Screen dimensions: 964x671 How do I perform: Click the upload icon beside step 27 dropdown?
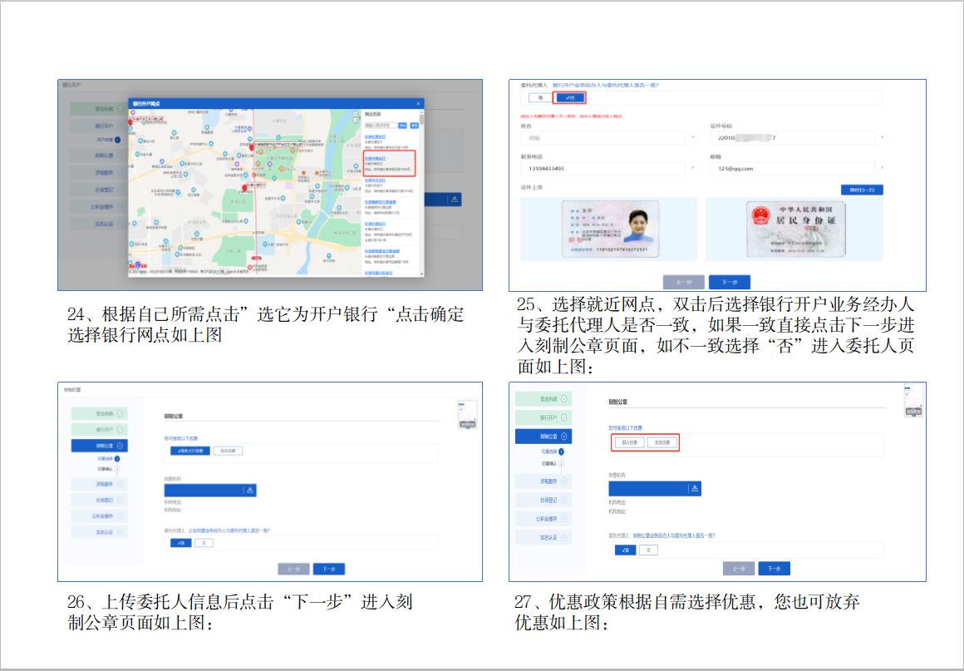695,488
